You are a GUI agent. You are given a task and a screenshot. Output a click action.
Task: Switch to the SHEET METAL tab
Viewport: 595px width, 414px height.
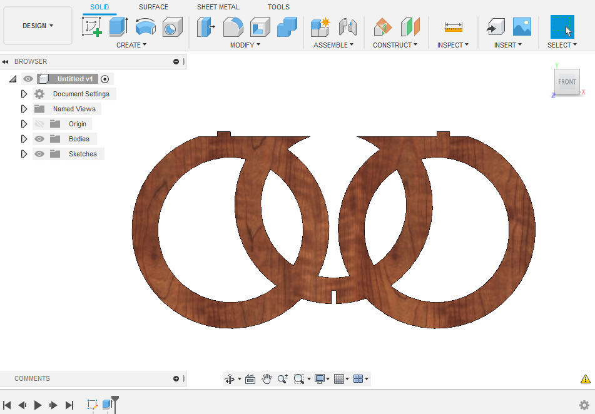[218, 7]
